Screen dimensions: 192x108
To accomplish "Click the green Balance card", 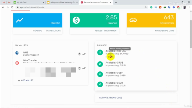I will (x=94, y=20).
